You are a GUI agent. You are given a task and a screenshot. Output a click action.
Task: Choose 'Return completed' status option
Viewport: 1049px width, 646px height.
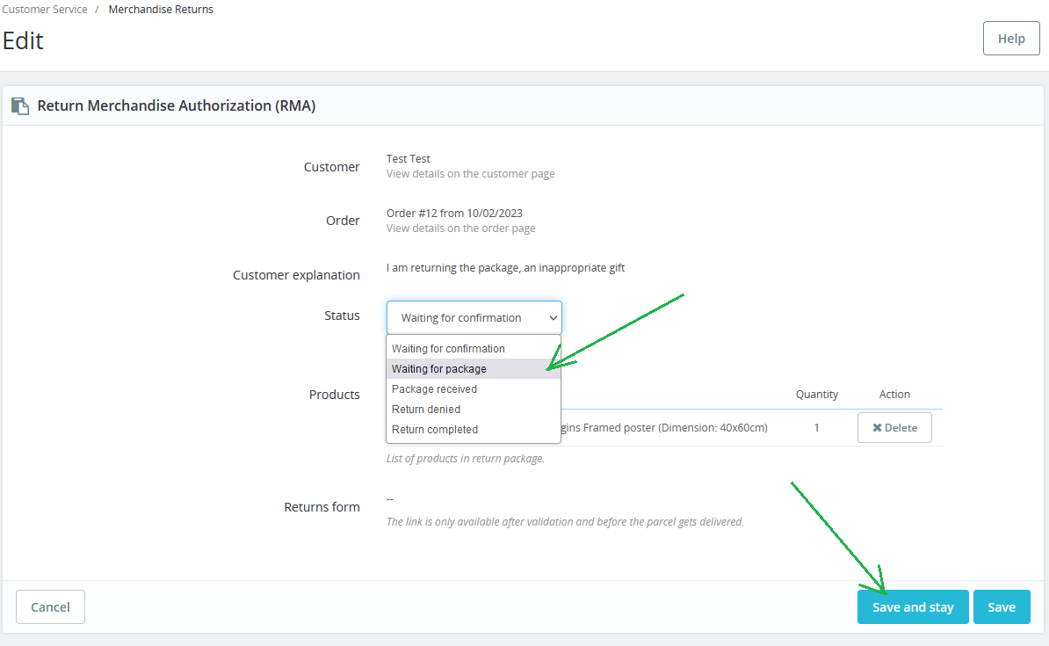[x=435, y=430]
